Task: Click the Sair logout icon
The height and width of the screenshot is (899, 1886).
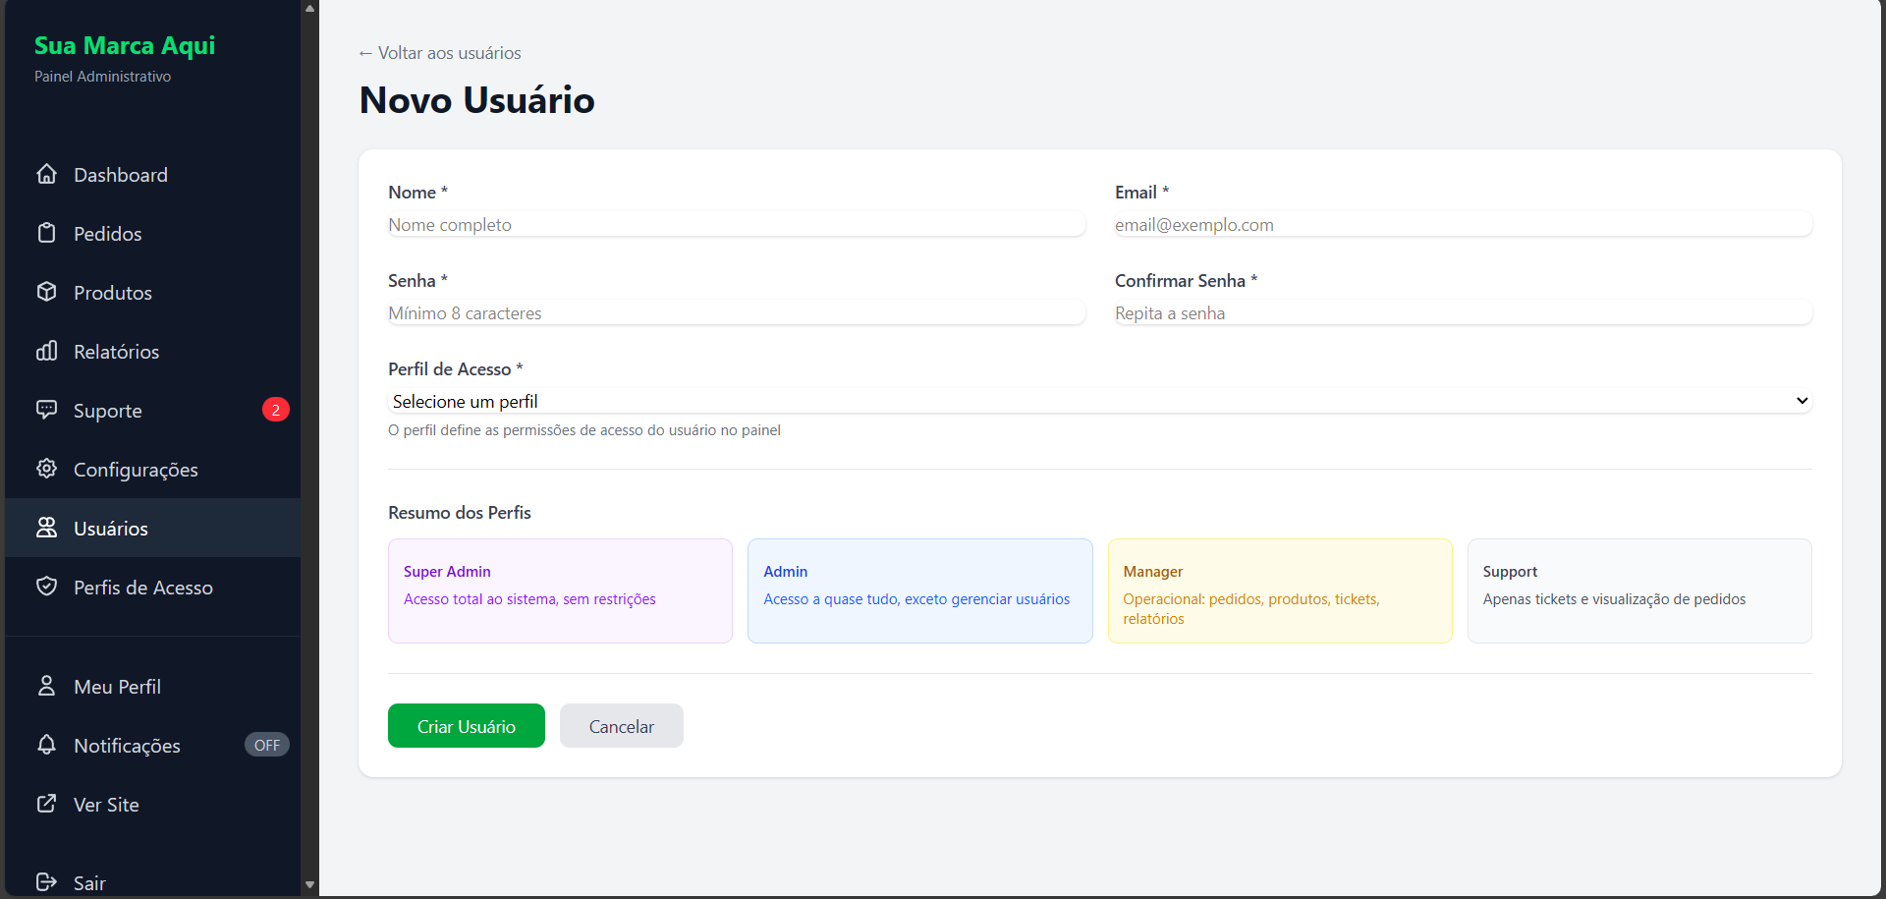Action: (46, 882)
